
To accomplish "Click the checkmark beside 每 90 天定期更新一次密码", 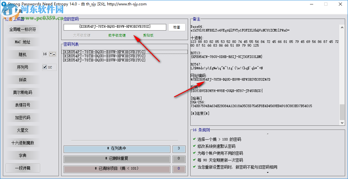I will pyautogui.click(x=194, y=160).
